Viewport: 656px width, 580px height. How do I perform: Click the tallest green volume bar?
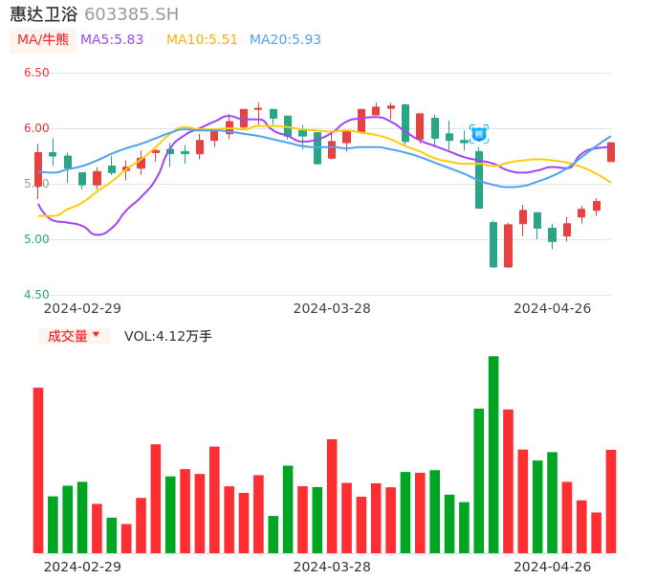493,455
